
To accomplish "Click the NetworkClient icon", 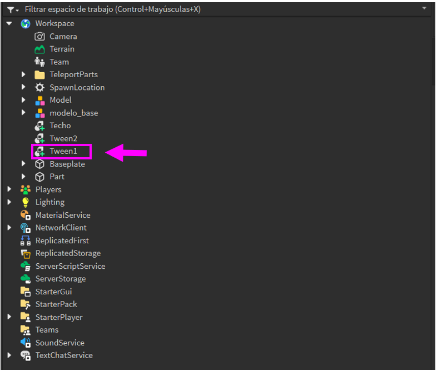I will [26, 228].
